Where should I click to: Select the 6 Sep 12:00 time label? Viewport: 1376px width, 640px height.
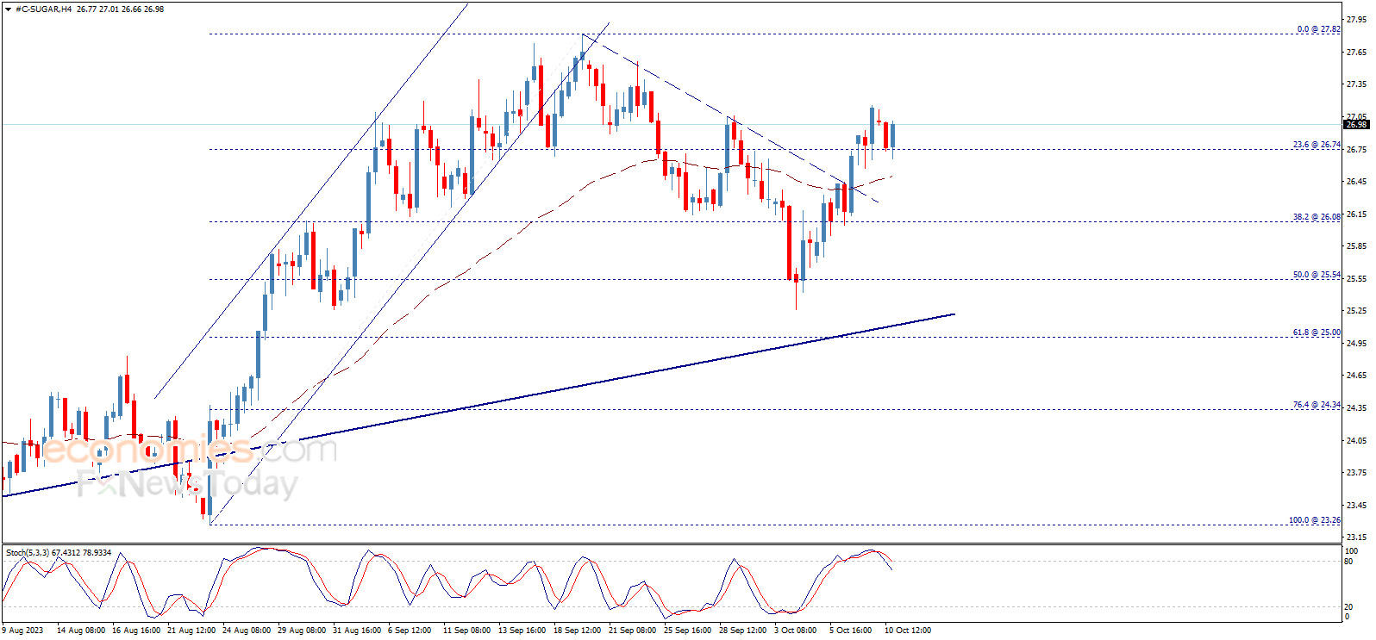point(410,631)
